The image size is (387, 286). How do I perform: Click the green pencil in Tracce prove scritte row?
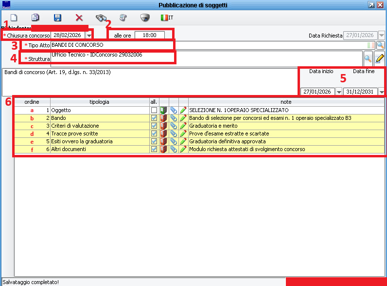(x=183, y=133)
